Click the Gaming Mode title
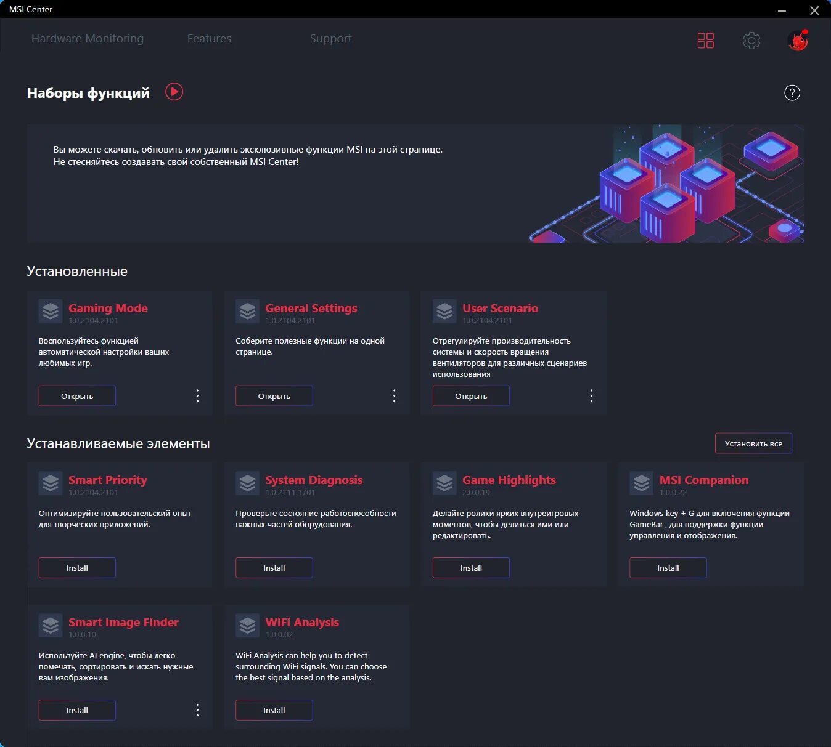Screen dimensions: 831x747 click(x=108, y=308)
